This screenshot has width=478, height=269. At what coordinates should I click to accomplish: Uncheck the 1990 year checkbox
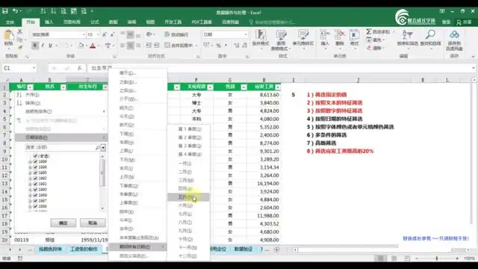[x=35, y=189]
